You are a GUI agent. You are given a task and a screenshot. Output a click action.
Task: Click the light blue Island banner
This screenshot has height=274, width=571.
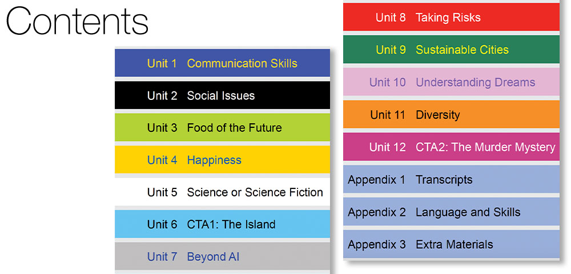point(222,224)
